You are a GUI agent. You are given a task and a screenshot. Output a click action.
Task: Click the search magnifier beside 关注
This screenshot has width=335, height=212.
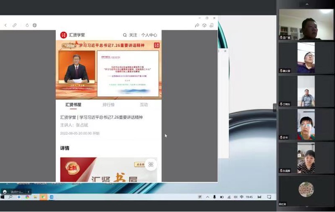125,35
